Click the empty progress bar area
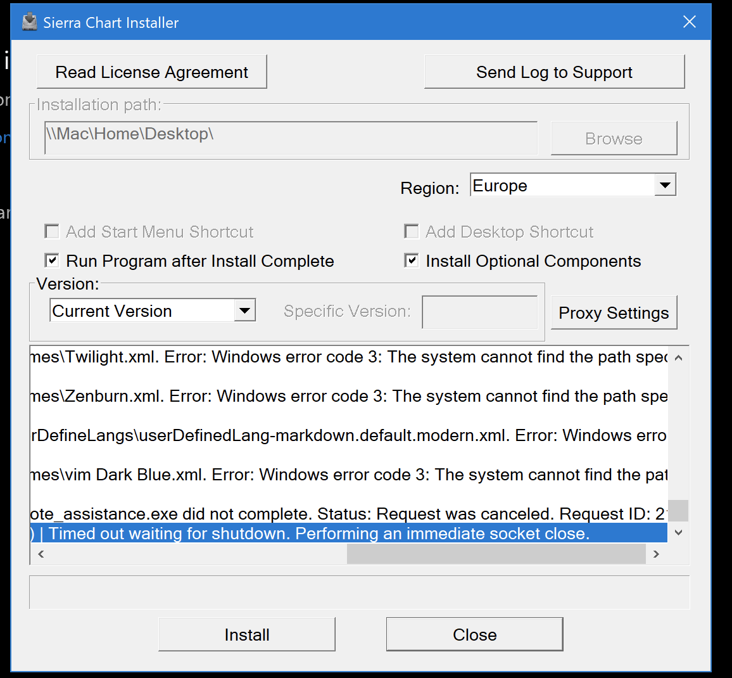 tap(360, 592)
